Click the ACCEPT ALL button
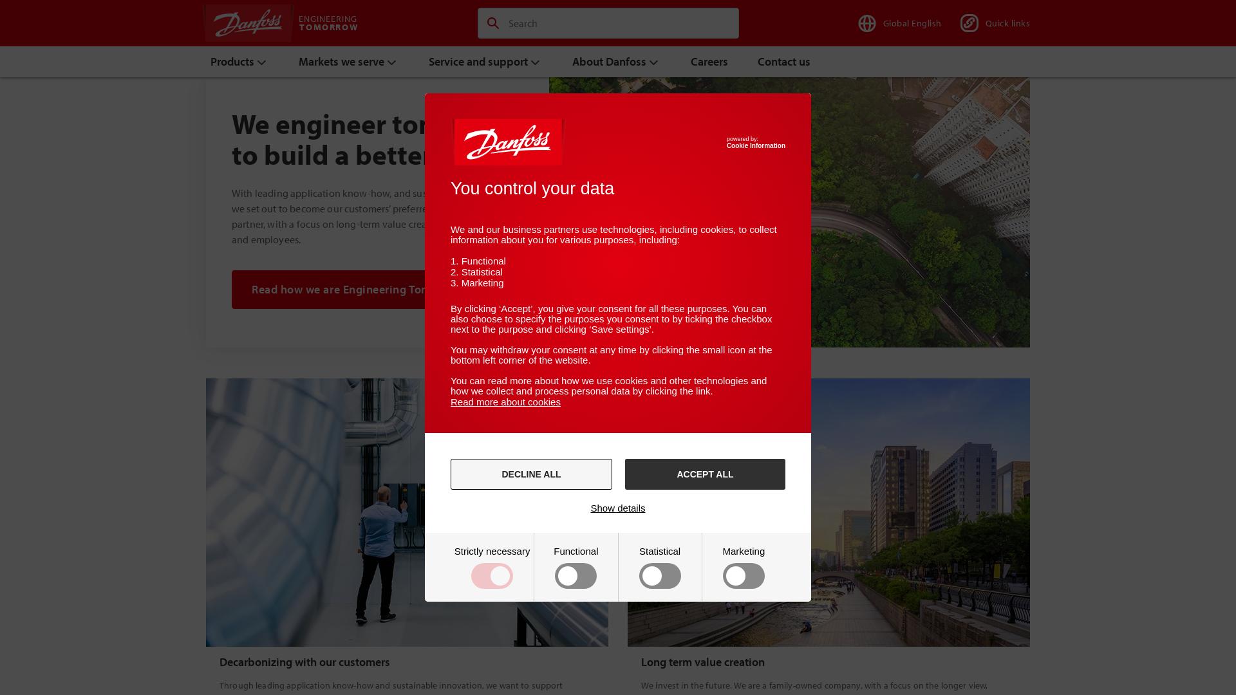The width and height of the screenshot is (1236, 695). (x=705, y=474)
